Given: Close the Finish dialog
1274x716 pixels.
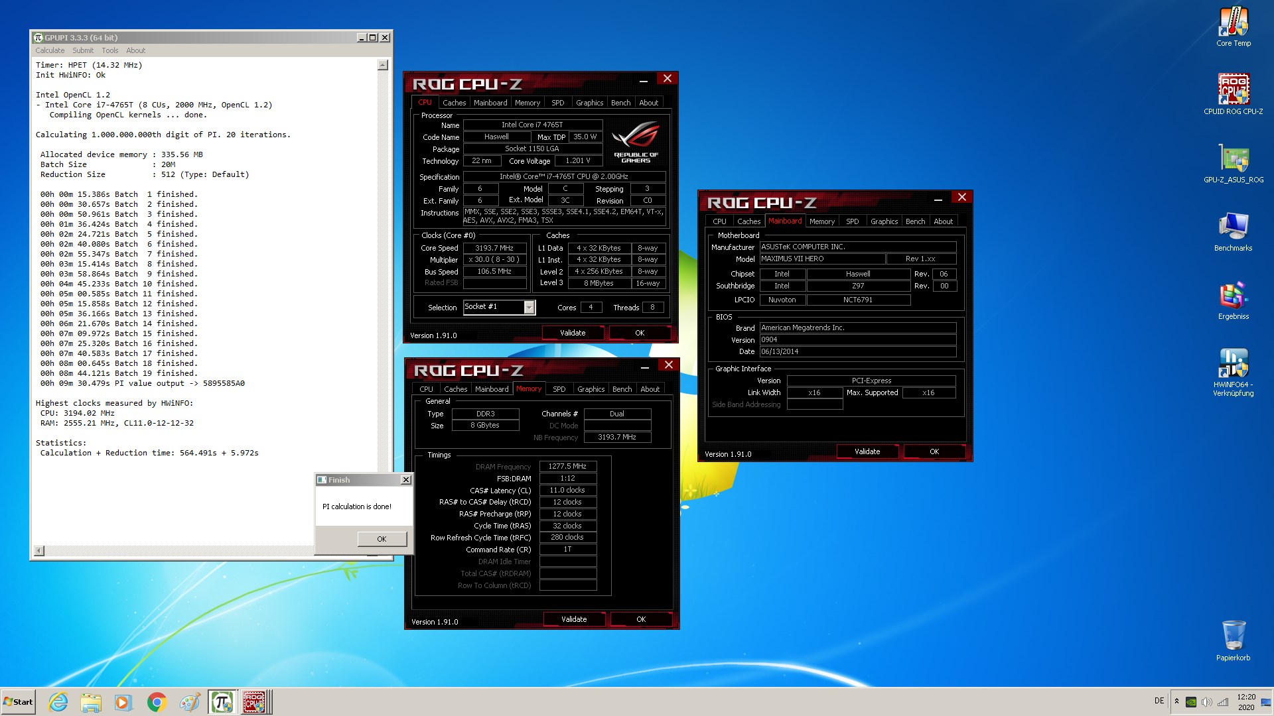Looking at the screenshot, I should tap(406, 480).
